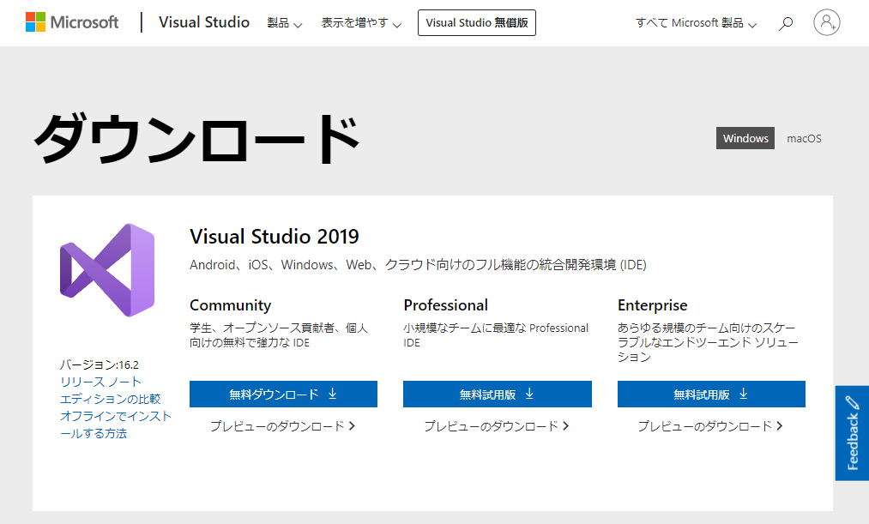Click the Community edition heading
This screenshot has width=869, height=524.
click(231, 305)
